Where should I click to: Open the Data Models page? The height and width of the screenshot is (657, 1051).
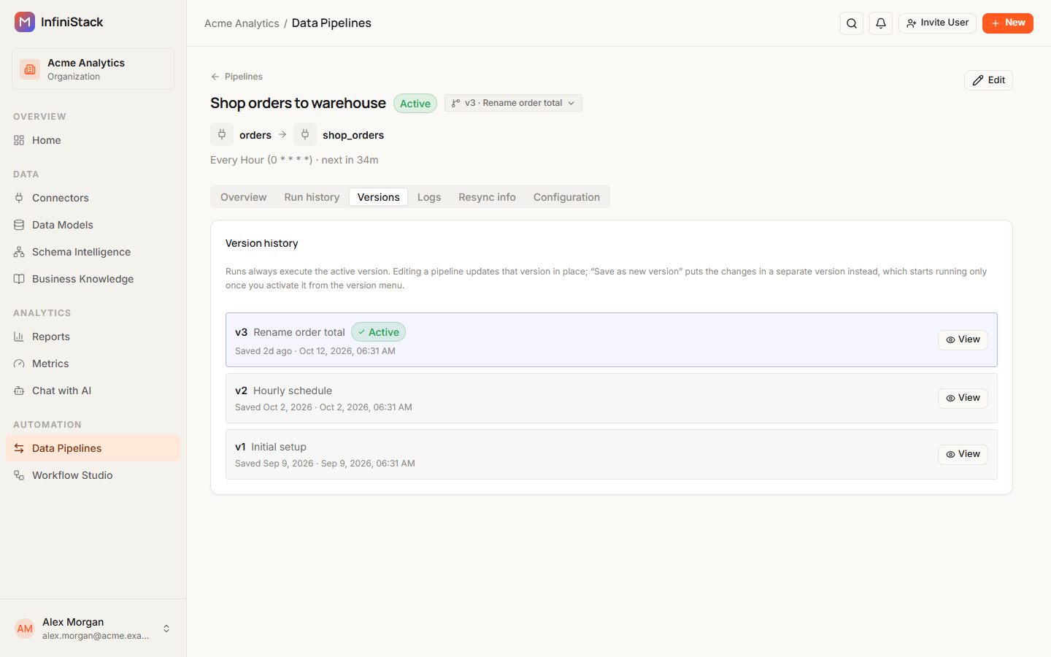click(93, 225)
